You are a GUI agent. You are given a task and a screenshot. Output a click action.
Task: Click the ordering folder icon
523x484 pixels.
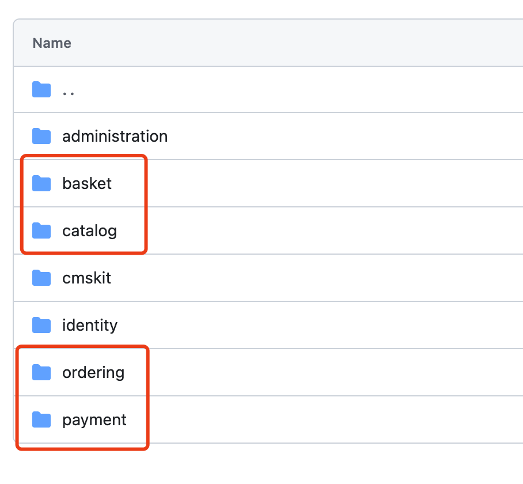tap(41, 373)
